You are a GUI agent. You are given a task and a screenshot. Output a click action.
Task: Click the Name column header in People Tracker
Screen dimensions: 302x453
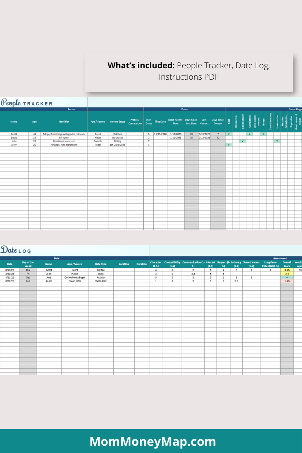14,122
